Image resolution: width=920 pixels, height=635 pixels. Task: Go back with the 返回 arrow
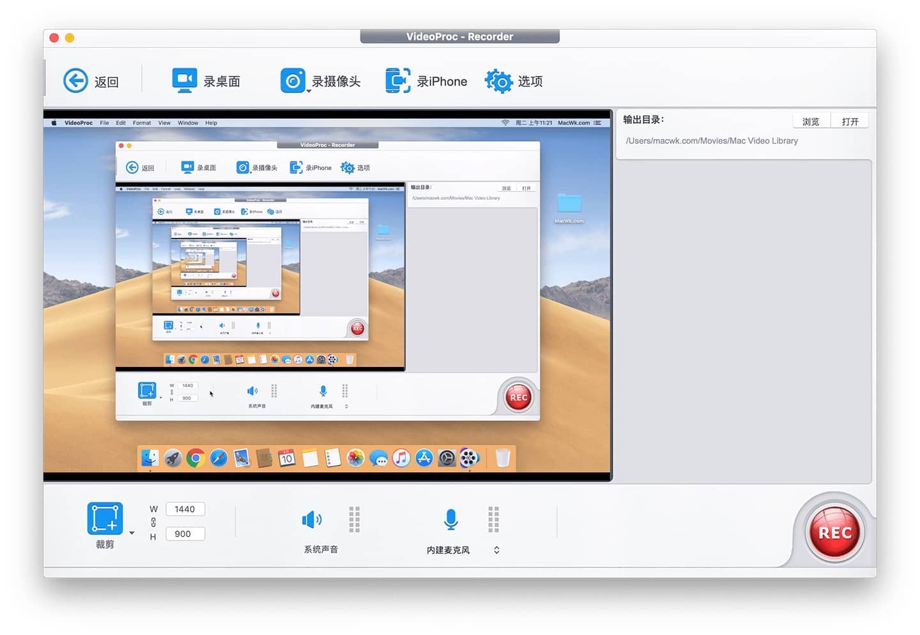click(x=91, y=81)
